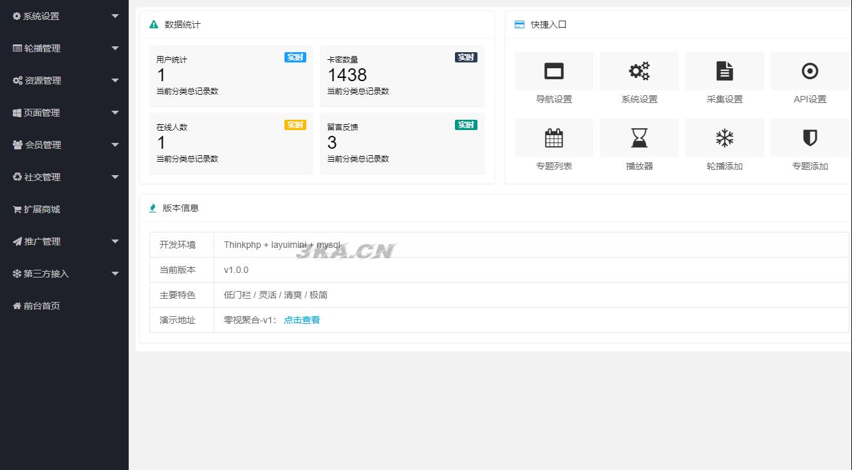Open the 资源管理 sidebar menu
The width and height of the screenshot is (852, 470).
coord(64,80)
